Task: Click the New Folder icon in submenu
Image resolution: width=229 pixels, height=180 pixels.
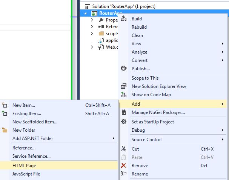Action: [x=5, y=130]
